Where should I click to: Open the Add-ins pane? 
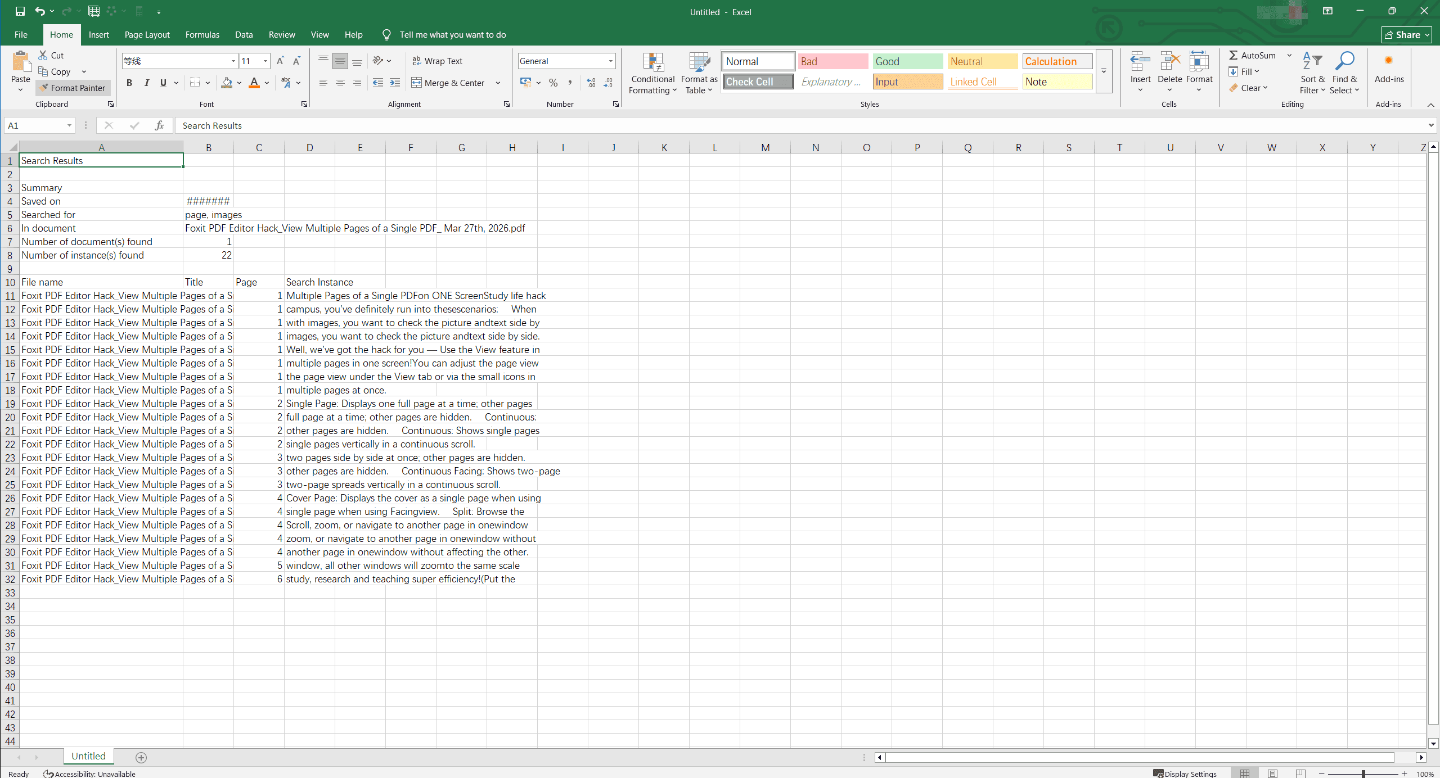click(x=1389, y=67)
